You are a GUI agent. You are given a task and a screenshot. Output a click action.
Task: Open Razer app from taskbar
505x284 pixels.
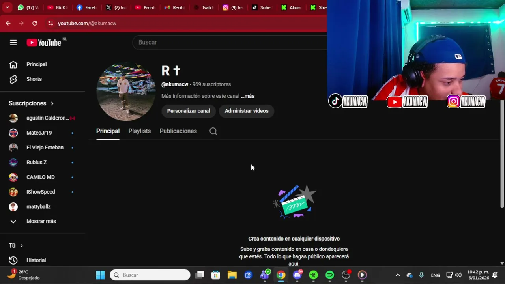pyautogui.click(x=314, y=275)
